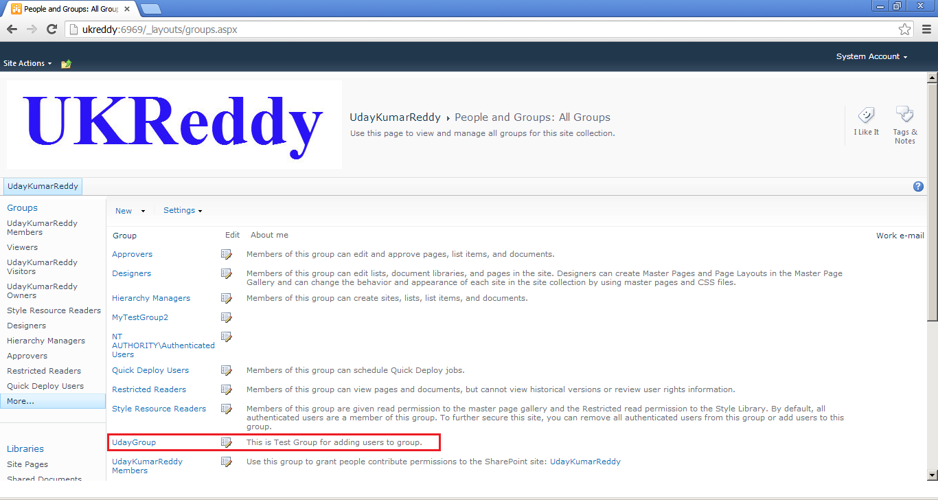
Task: Select Style Resource Readers in sidebar
Action: (54, 310)
